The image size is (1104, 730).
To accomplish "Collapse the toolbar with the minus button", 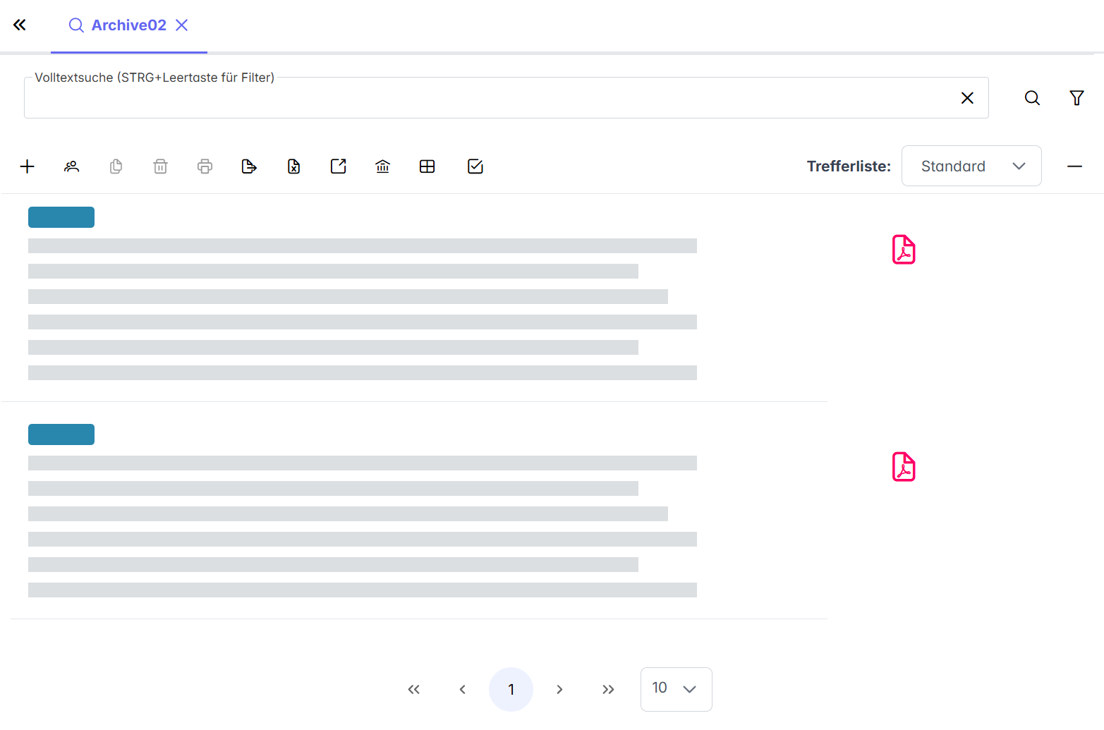I will (1074, 166).
